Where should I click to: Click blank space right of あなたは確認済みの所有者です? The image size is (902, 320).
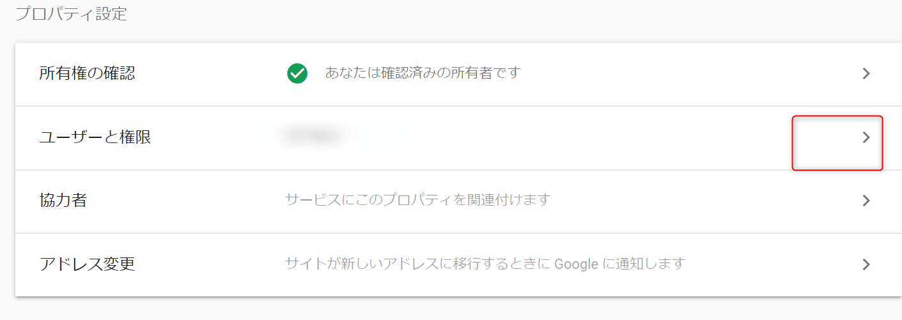coord(671,73)
